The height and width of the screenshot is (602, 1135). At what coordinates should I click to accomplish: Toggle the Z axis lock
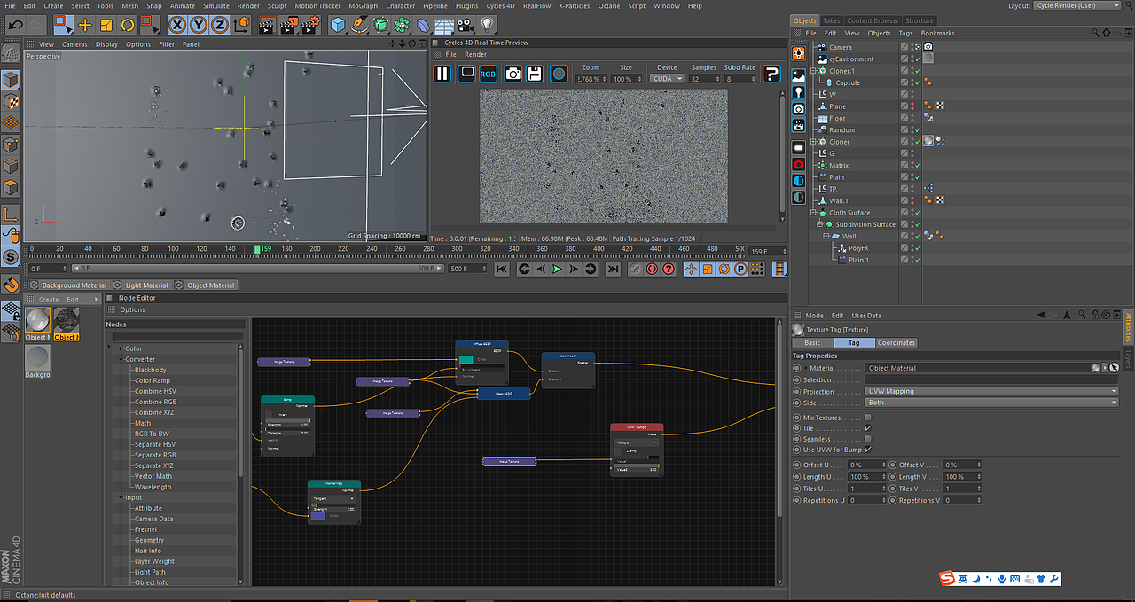click(x=221, y=25)
